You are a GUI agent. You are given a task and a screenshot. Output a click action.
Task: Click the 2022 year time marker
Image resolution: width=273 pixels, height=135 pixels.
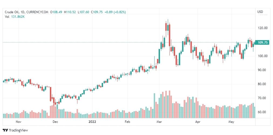pyautogui.click(x=92, y=122)
